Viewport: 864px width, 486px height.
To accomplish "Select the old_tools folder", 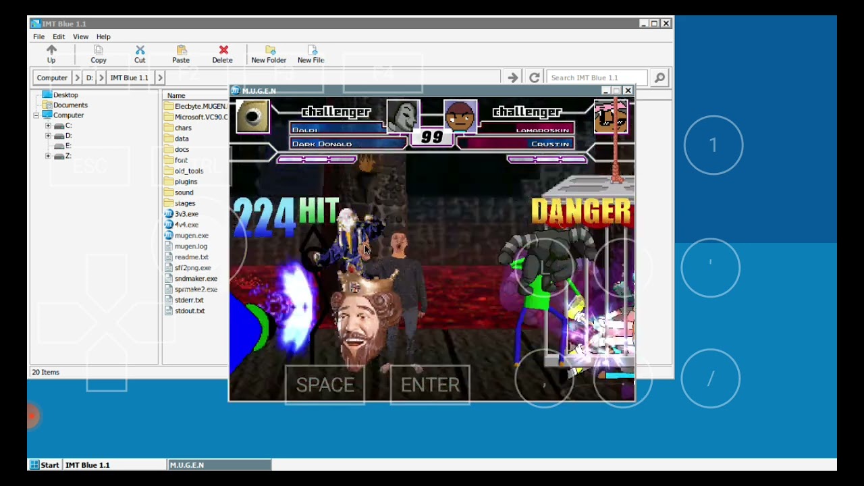I will [184, 171].
